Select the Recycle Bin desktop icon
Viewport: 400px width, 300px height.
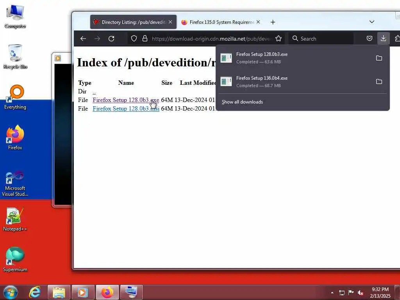[15, 56]
